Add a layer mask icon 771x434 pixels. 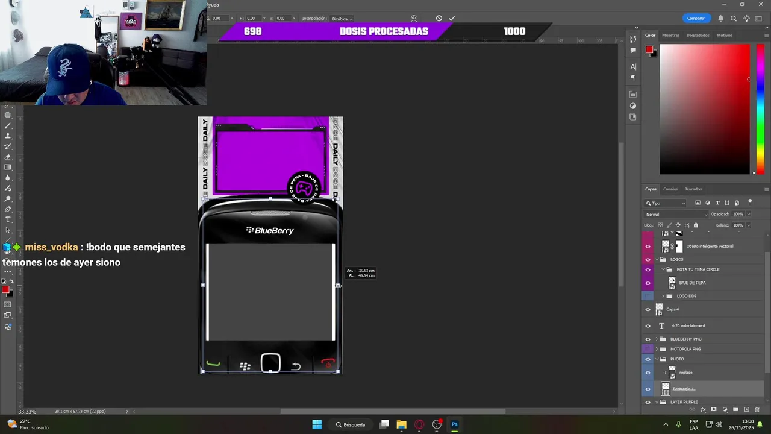(714, 409)
